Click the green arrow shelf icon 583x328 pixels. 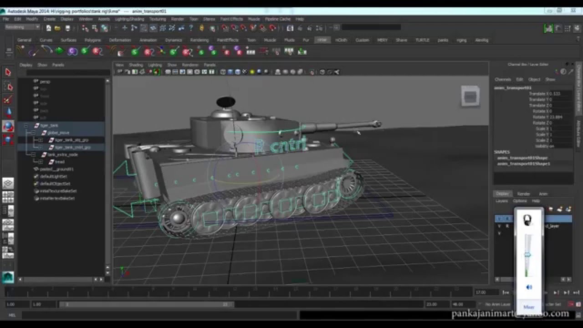pos(59,51)
